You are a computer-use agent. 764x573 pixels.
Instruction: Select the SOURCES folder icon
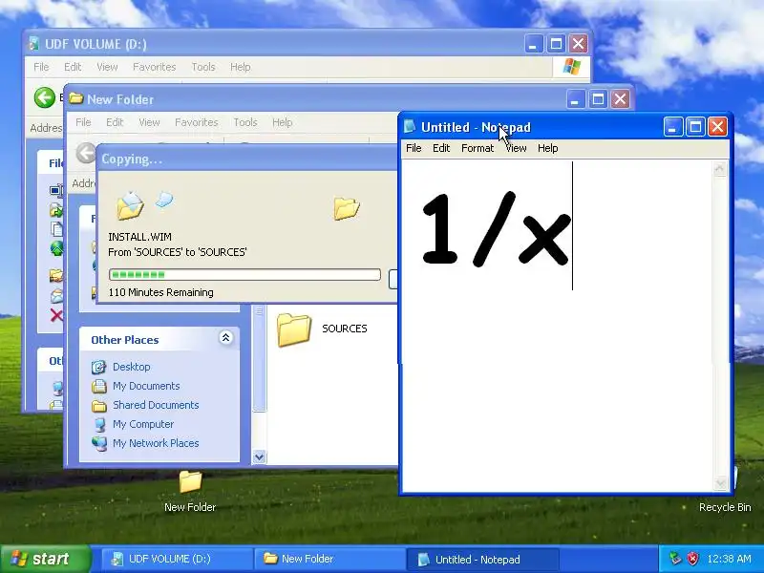[294, 329]
